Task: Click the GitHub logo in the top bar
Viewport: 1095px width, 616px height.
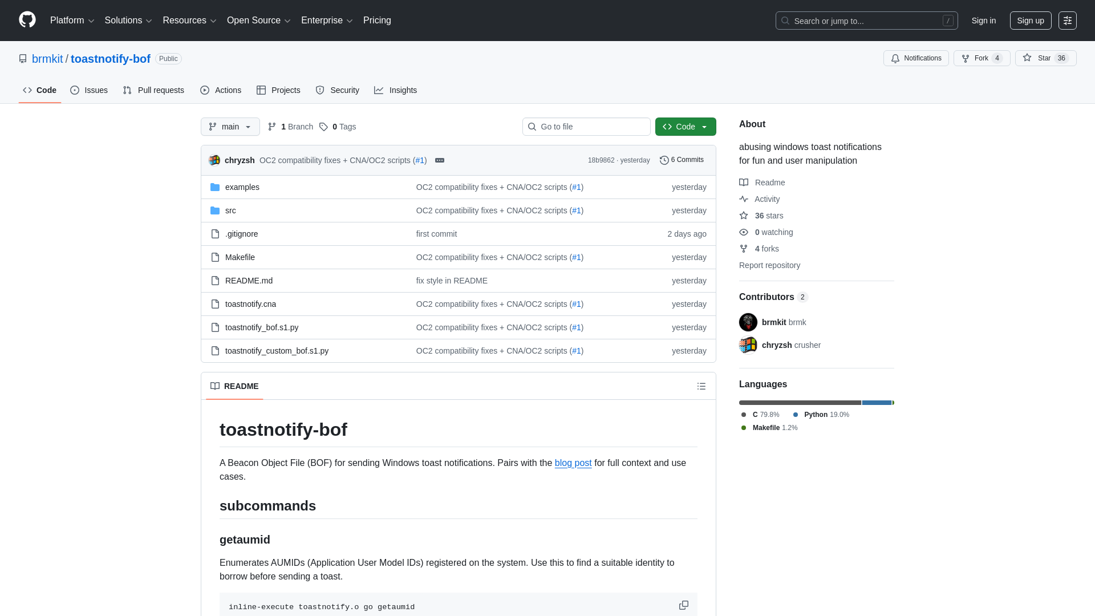Action: tap(26, 21)
